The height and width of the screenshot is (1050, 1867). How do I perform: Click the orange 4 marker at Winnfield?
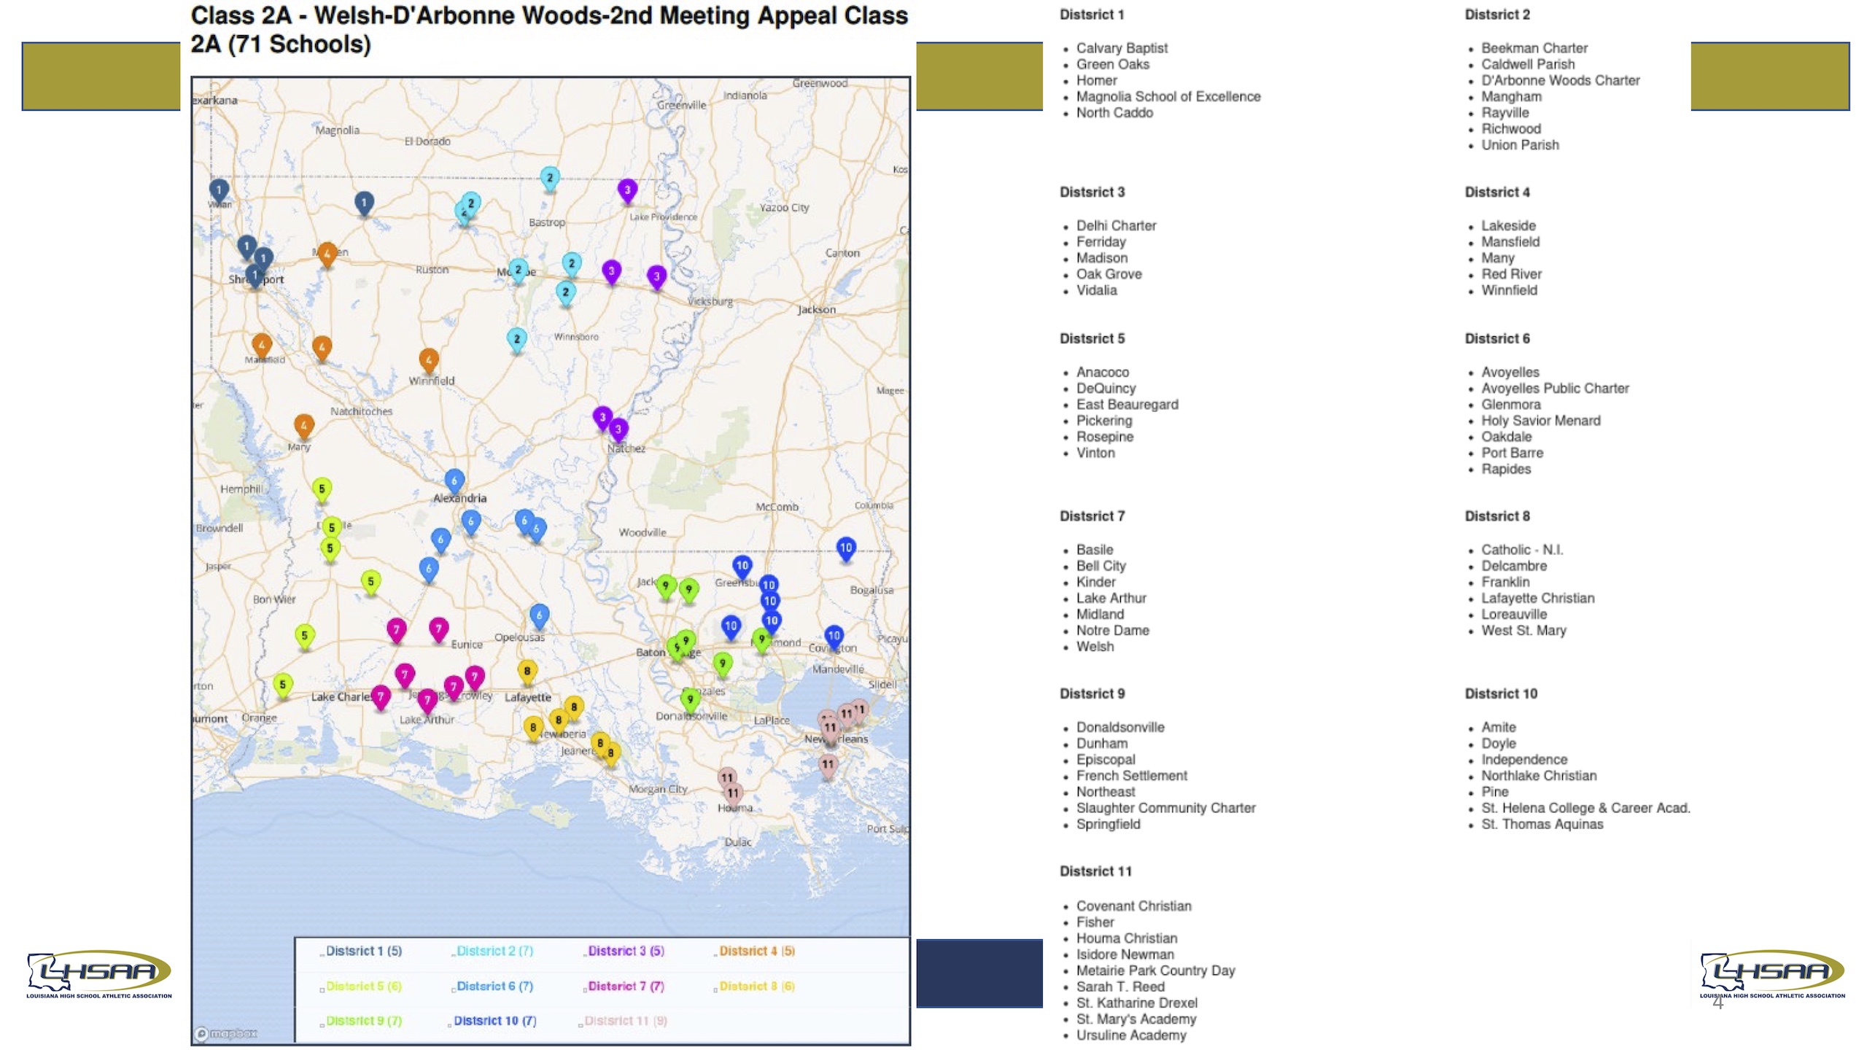[429, 359]
